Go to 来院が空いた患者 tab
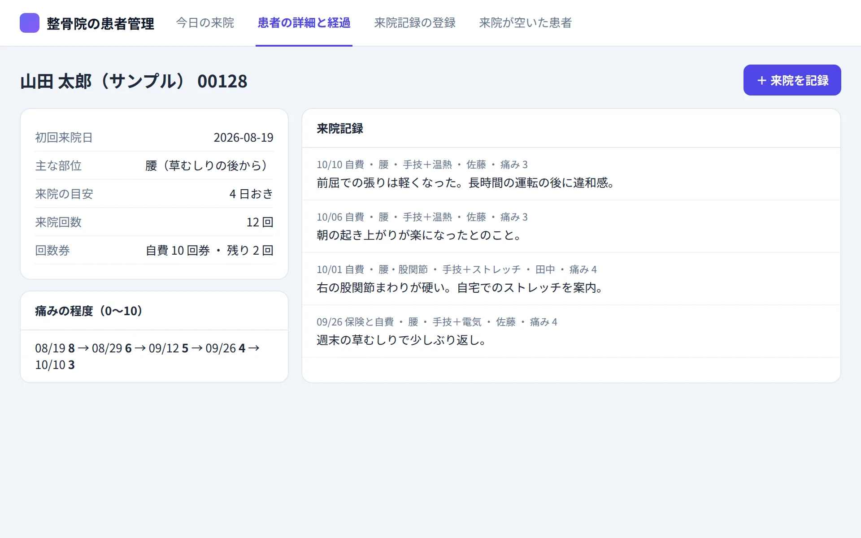The height and width of the screenshot is (538, 861). [526, 23]
